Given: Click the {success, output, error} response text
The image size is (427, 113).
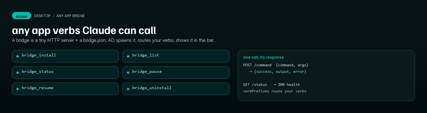Looking at the screenshot, I should 280,71.
